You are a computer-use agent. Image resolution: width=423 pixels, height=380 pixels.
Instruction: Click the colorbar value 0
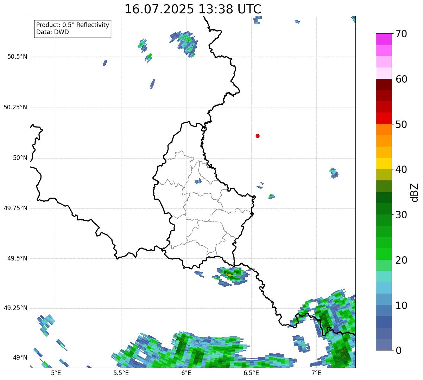pos(398,350)
